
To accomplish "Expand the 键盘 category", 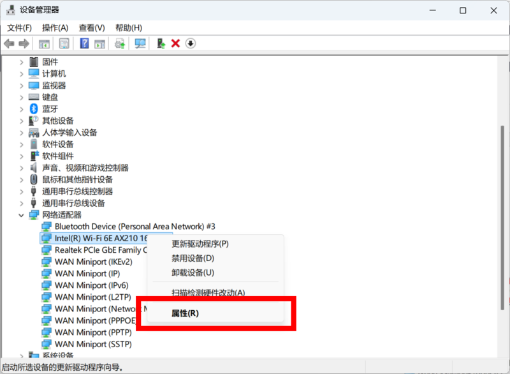I will point(22,97).
